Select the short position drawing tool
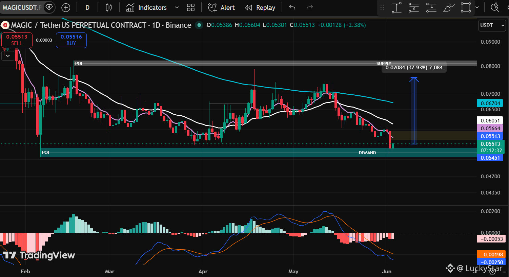This screenshot has width=509, height=277. click(414, 7)
